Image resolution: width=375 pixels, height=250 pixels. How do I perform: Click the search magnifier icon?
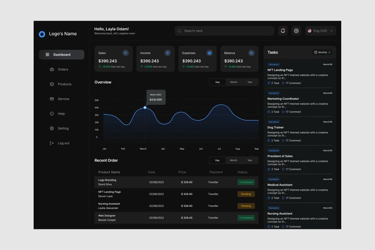click(179, 31)
